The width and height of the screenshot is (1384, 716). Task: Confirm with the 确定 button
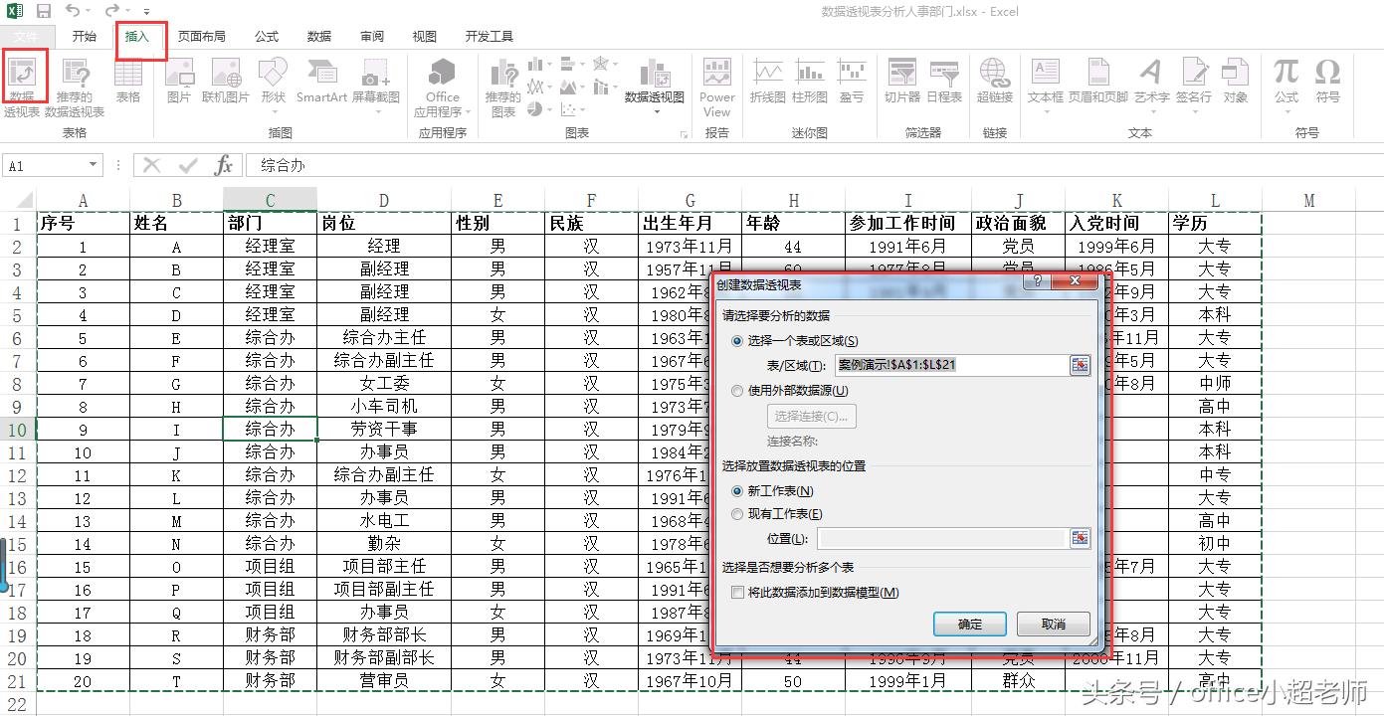point(968,624)
